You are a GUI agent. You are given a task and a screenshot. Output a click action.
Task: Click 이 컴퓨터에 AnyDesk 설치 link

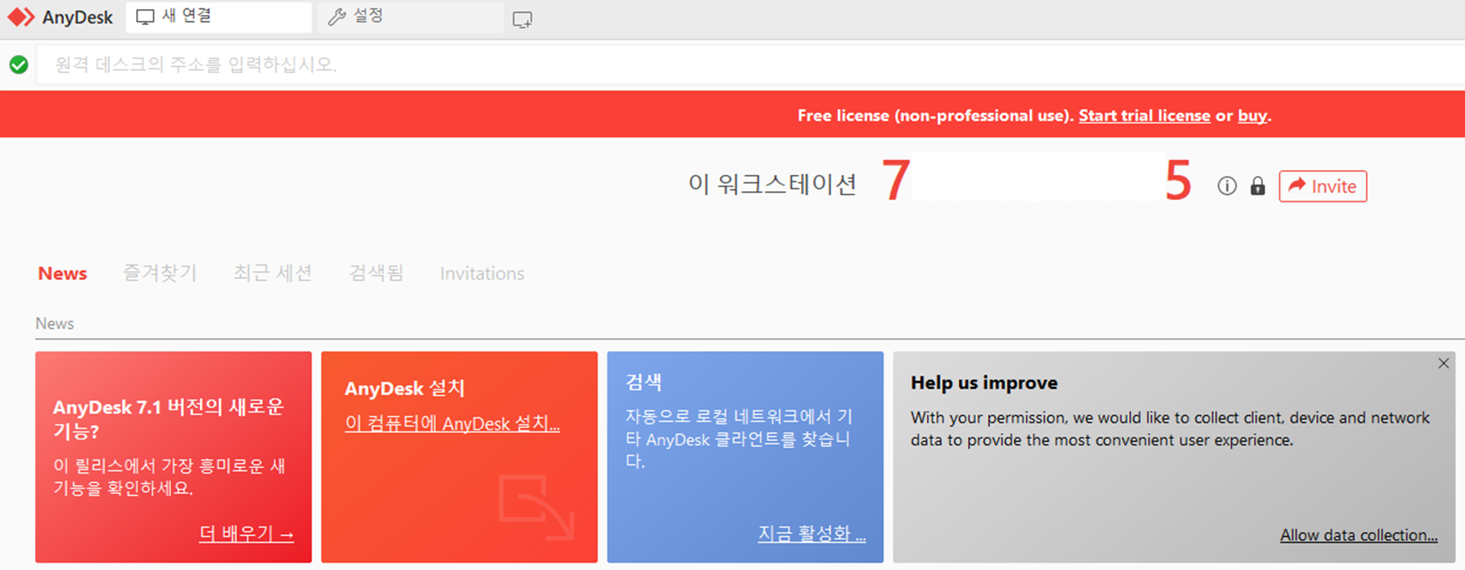point(452,424)
